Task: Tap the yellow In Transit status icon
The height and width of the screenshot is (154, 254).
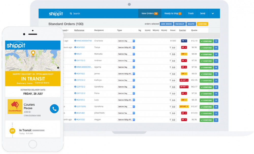Action: pyautogui.click(x=12, y=131)
